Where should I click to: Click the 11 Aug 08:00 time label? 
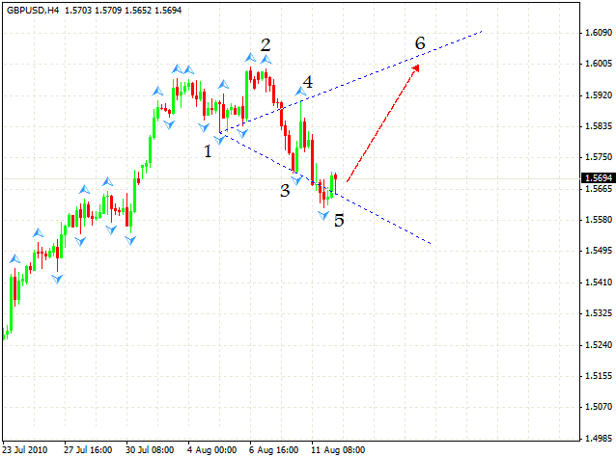(x=338, y=449)
